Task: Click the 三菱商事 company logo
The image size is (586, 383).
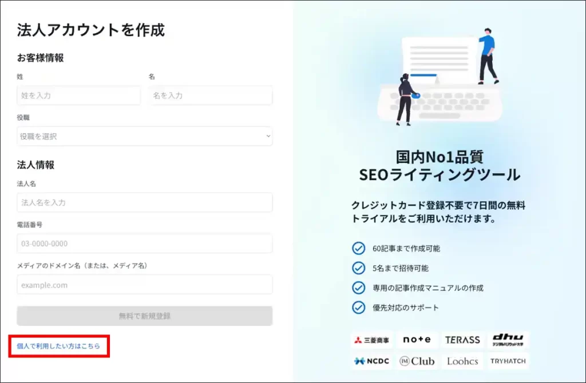Action: [x=371, y=340]
